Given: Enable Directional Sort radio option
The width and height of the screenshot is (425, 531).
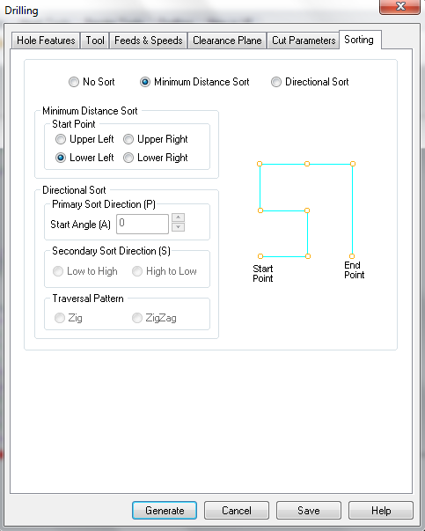Looking at the screenshot, I should click(276, 82).
